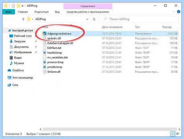Select the nw_resetdata.dat file
Screen dimensions: 184x139
(57, 58)
